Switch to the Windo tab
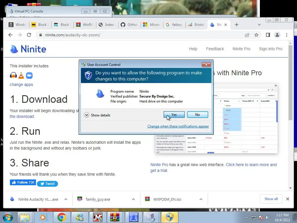Screen dimensions: 297x223 click(x=17, y=25)
